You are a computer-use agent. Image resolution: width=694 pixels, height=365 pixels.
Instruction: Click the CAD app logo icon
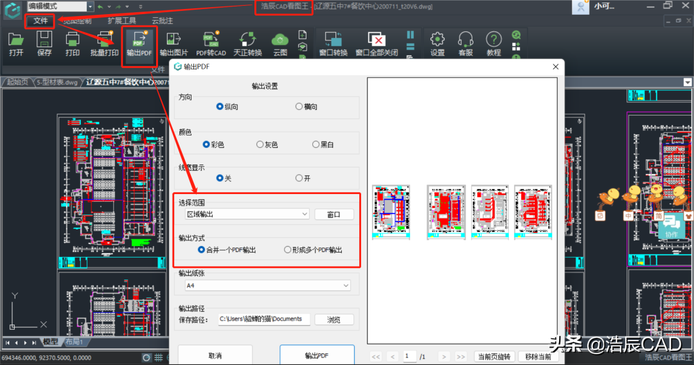click(12, 10)
